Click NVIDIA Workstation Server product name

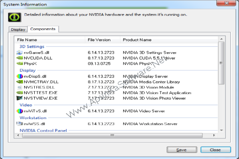point(150,124)
